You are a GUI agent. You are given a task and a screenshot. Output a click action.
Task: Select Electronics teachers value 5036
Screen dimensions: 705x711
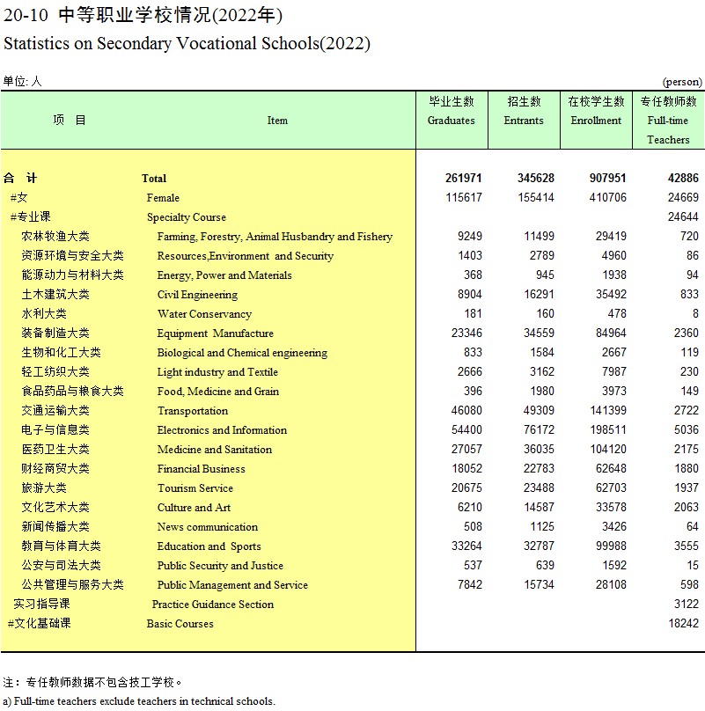[x=686, y=429]
